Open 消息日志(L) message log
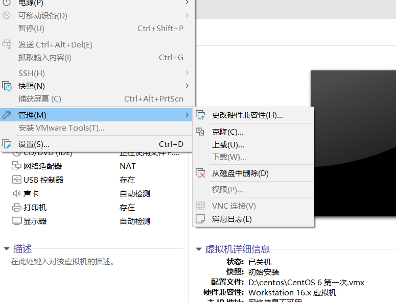Screen dimensions: 396x302 (253, 219)
